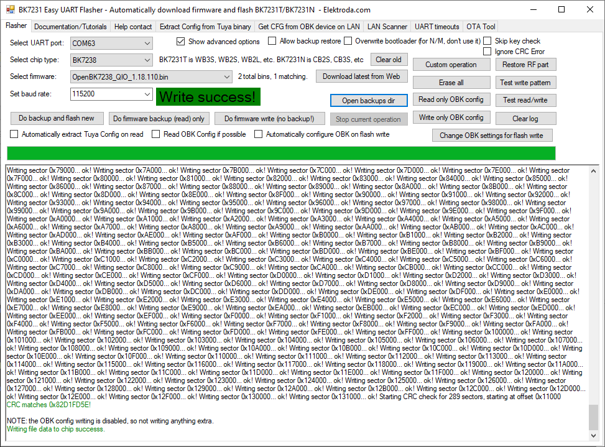Screen dimensions: 605x447
Task: Open the UART timeouts tab
Action: point(436,27)
